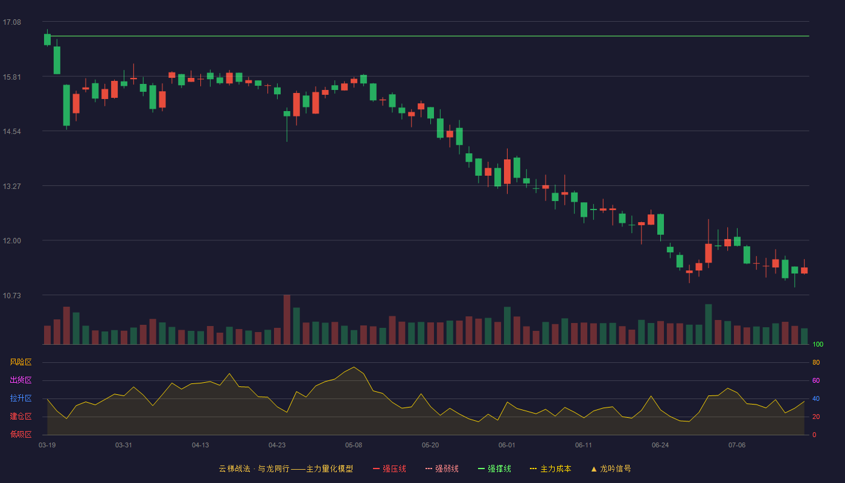This screenshot has width=845, height=483.
Task: Toggle the 主力成本 legend entry
Action: (x=550, y=469)
